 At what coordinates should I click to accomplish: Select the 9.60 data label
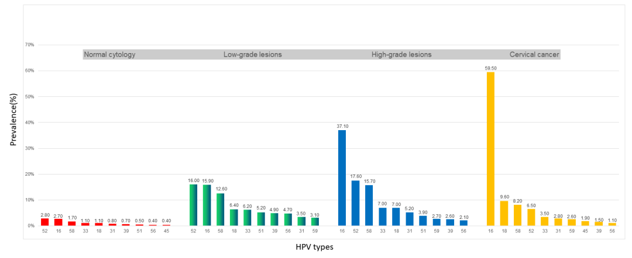pyautogui.click(x=504, y=197)
